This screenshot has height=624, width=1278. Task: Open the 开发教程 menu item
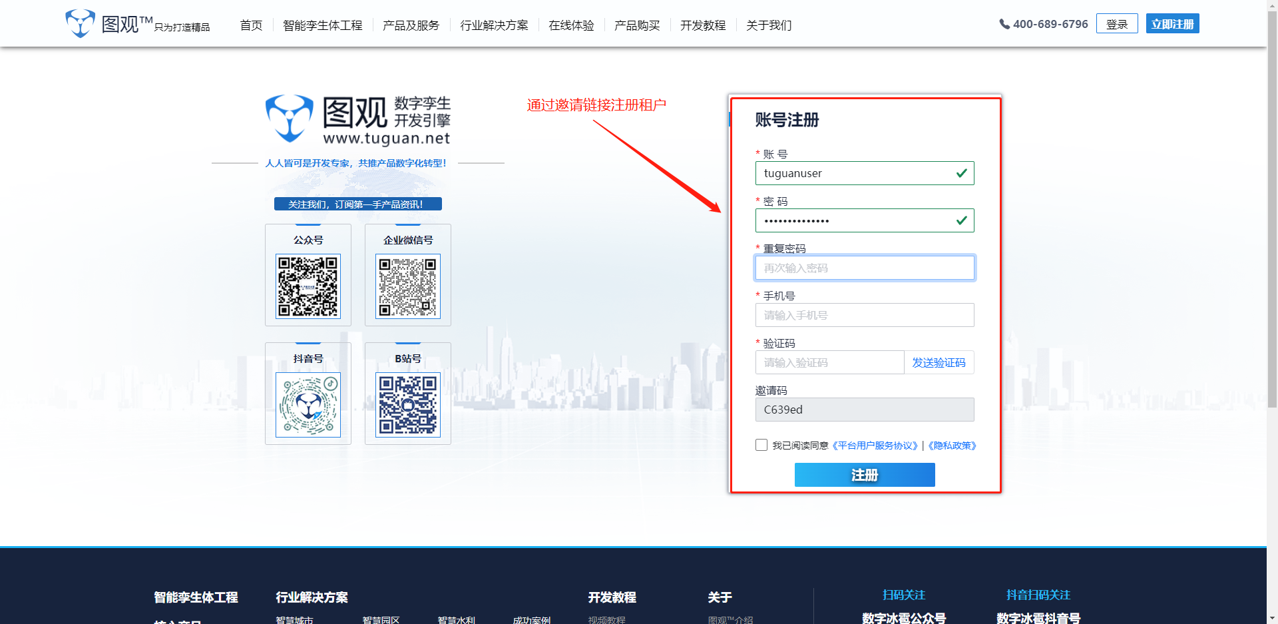703,25
